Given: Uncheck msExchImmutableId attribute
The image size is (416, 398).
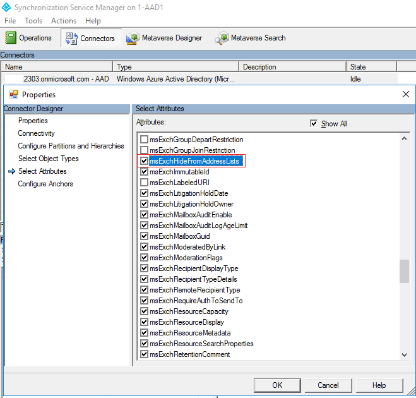Looking at the screenshot, I should click(x=144, y=172).
